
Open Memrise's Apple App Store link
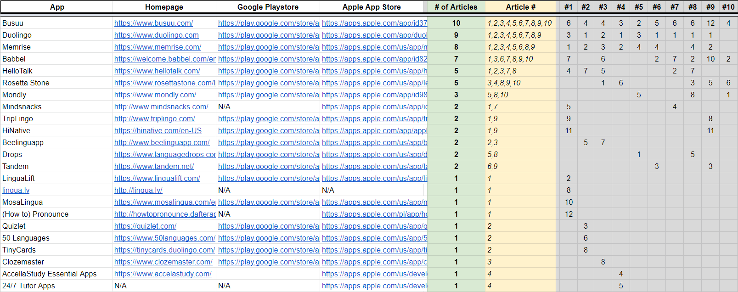pos(374,47)
